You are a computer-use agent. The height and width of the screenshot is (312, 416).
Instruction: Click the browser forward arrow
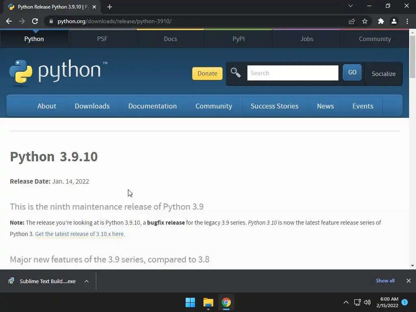pyautogui.click(x=22, y=21)
